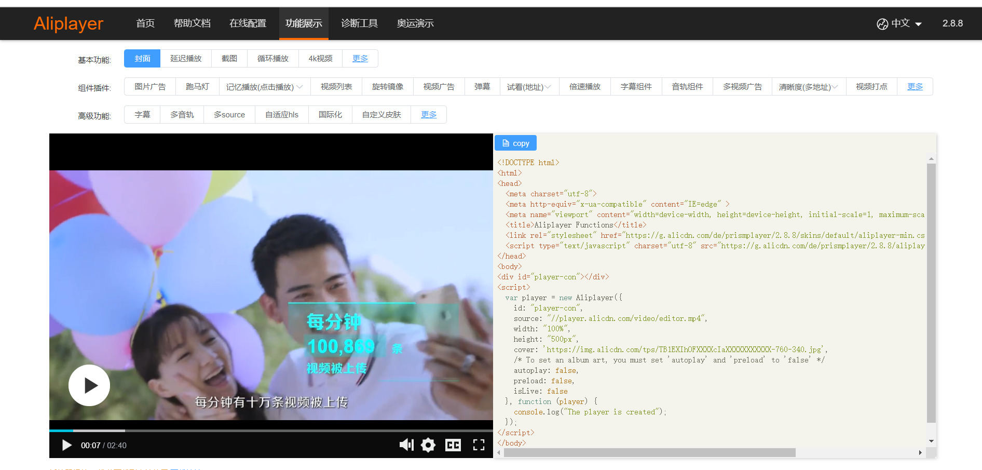982x470 pixels.
Task: Select the 多音轨 advanced tab
Action: point(182,115)
